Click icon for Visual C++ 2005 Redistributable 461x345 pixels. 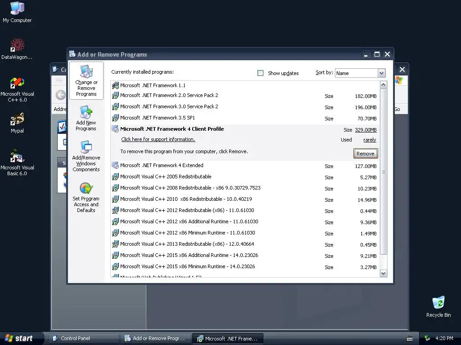click(115, 177)
